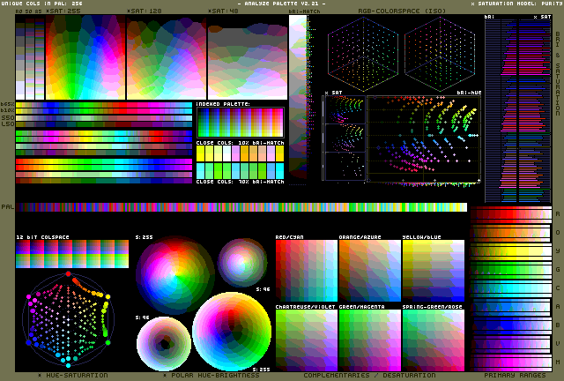
Task: Select the right RGB colorspace cube
Action: click(x=440, y=55)
